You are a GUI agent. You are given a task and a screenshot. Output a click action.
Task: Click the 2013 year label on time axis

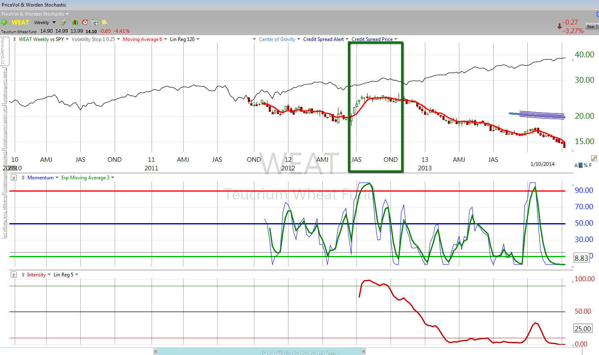coord(424,168)
